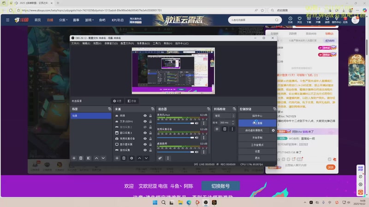Open scene filters icon in scenes panel
This screenshot has height=207, width=369.
[89, 158]
